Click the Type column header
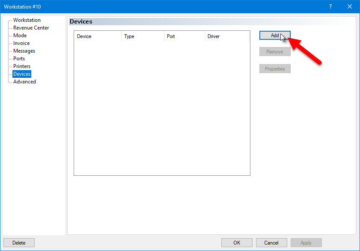Screen dimensions: 360x251 pyautogui.click(x=143, y=36)
